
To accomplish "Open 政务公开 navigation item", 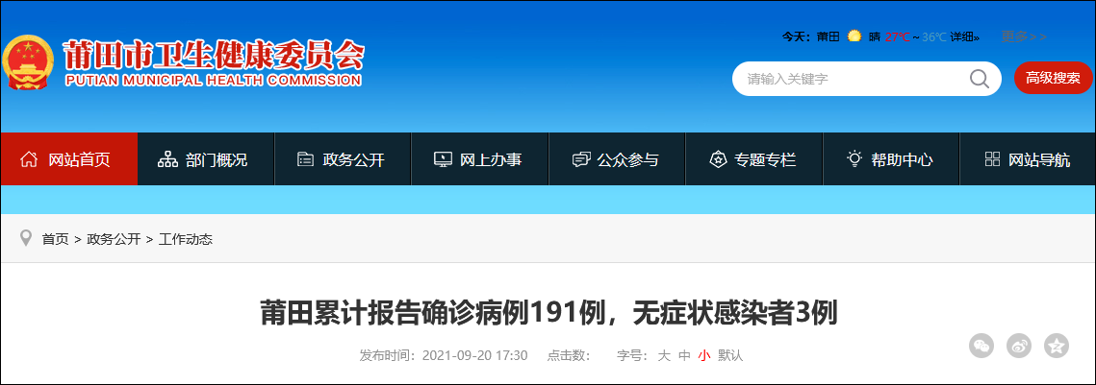I will click(x=343, y=159).
